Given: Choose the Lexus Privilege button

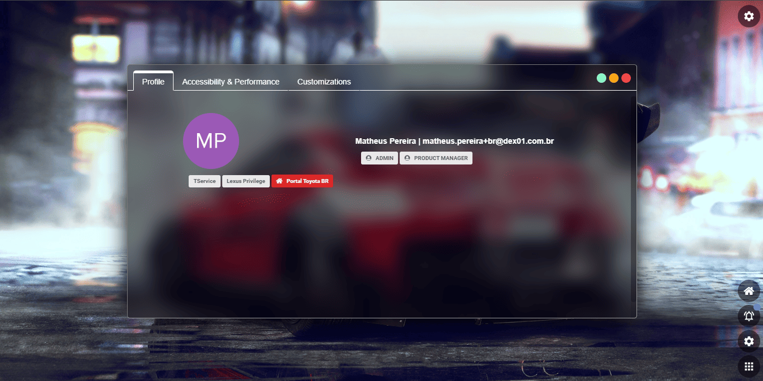Looking at the screenshot, I should pyautogui.click(x=246, y=181).
